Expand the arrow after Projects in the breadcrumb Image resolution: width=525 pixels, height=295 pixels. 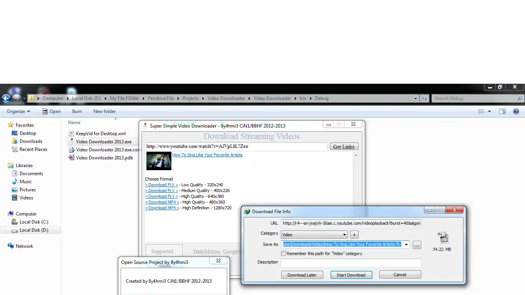[203, 98]
